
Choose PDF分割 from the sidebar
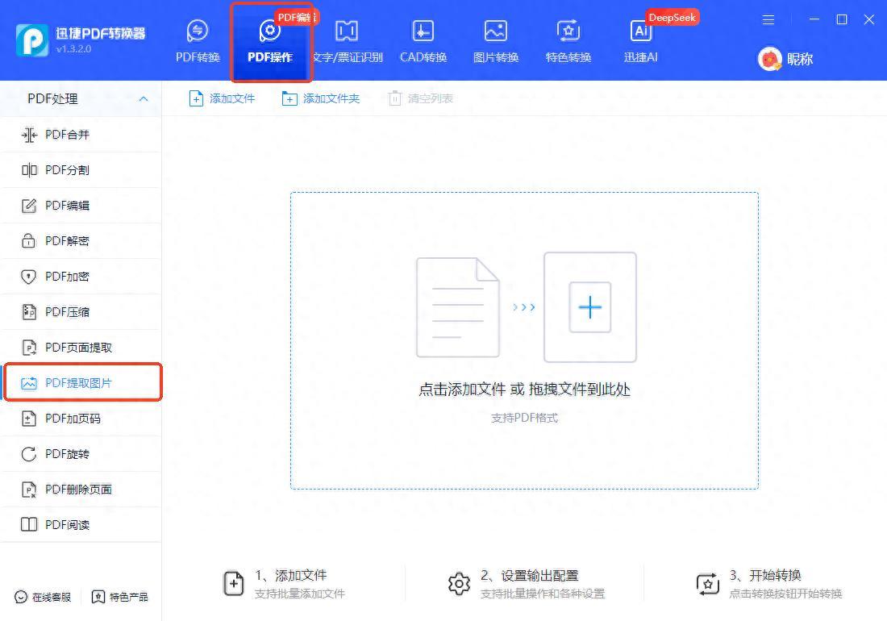(x=68, y=170)
